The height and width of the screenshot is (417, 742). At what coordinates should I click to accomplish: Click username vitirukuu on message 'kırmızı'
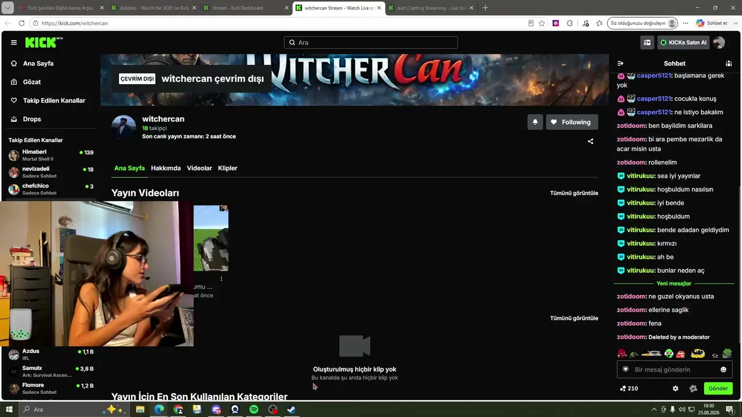pos(641,243)
